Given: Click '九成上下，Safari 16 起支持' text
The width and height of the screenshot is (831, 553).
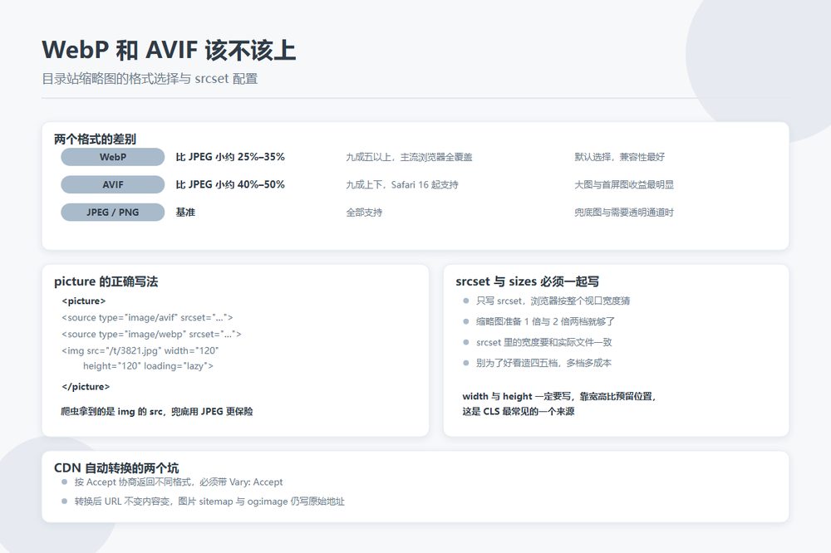Looking at the screenshot, I should [402, 184].
